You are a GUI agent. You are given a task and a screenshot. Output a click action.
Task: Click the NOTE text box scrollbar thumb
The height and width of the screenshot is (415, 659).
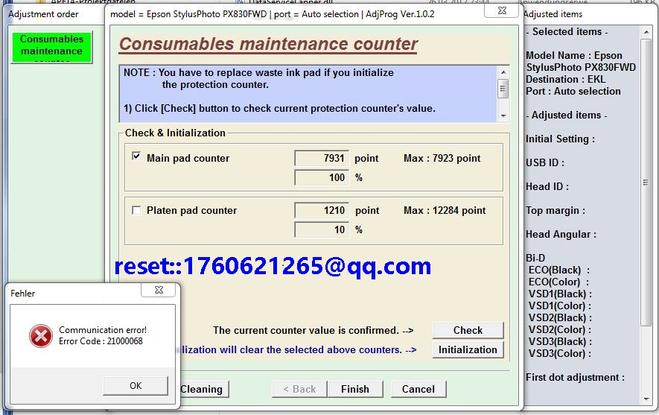click(x=503, y=89)
